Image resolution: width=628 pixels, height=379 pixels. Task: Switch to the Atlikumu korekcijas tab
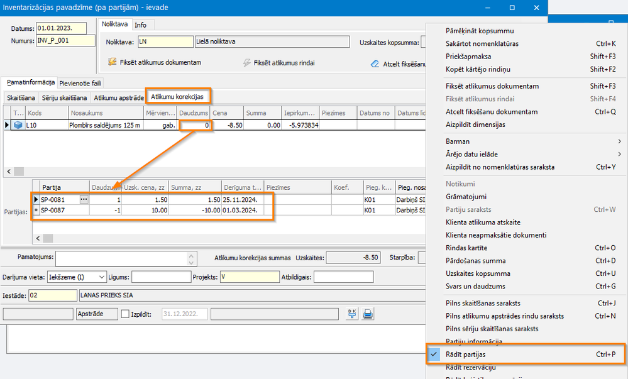(x=177, y=97)
